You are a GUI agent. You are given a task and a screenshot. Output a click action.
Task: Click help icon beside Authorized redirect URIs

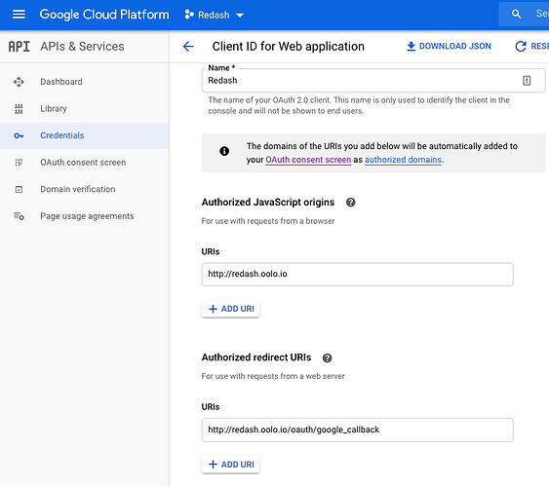[327, 358]
